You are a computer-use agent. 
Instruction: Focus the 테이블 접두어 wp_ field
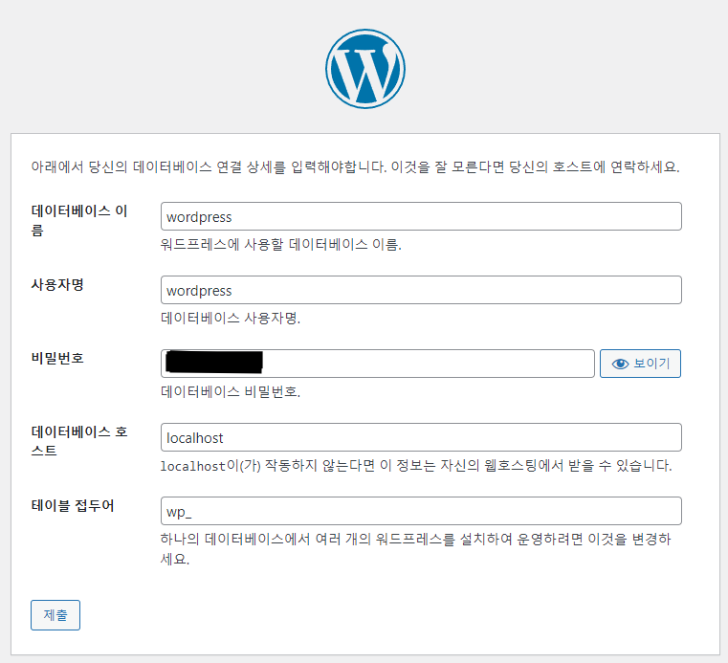point(421,511)
